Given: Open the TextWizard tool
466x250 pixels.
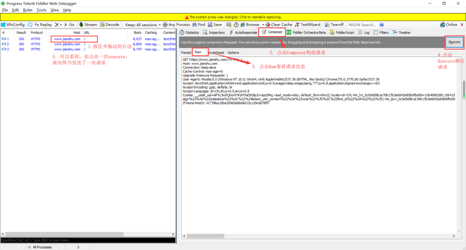Looking at the screenshot, I should pos(307,25).
